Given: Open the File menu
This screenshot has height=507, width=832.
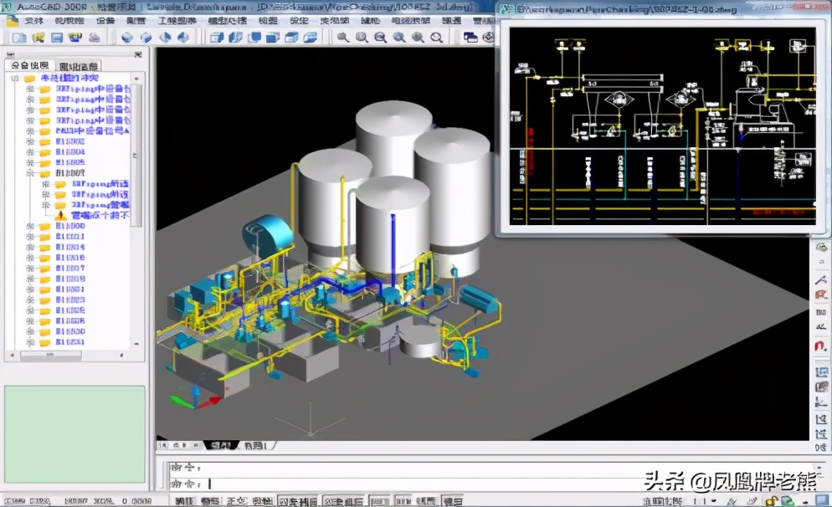Looking at the screenshot, I should coord(33,21).
